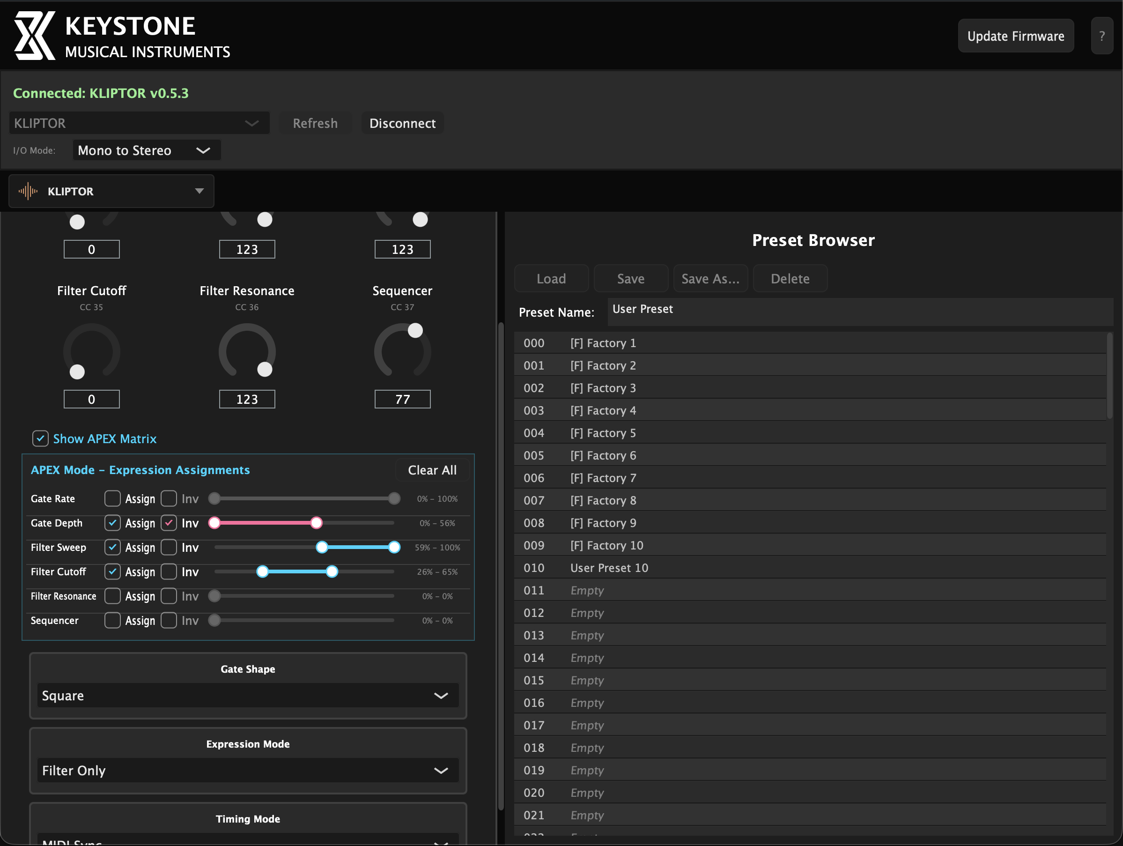Click the Filter Sweep range slider handle
The width and height of the screenshot is (1123, 846).
point(322,548)
